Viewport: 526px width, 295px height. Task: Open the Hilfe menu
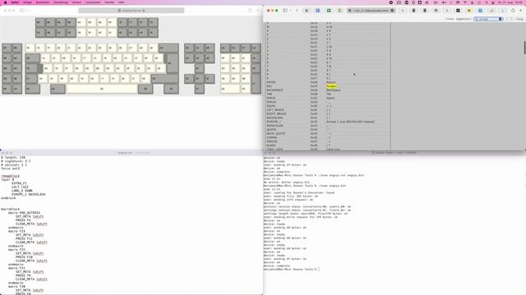point(121,2)
